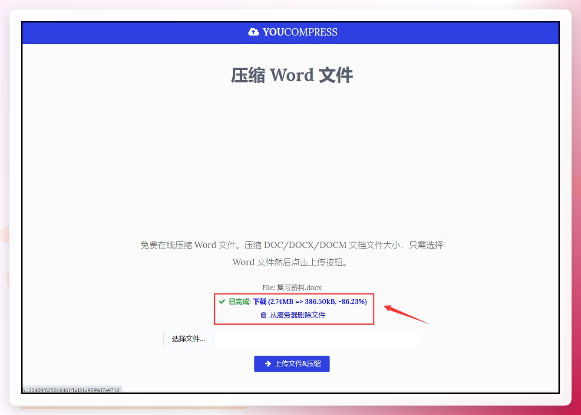Click the line Word 文件然后点击上传按钮
The image size is (581, 415).
click(x=290, y=262)
